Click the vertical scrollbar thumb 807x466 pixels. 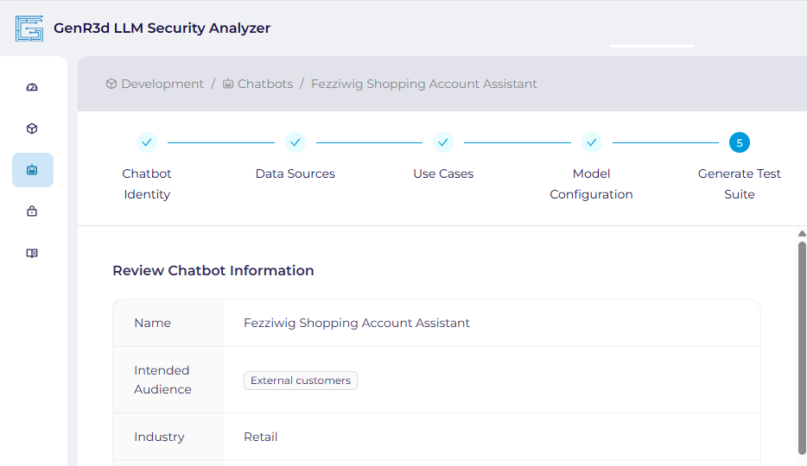coord(802,345)
